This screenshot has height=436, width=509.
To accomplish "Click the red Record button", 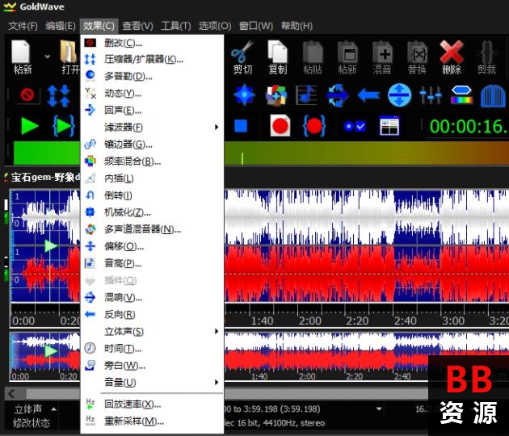I will pyautogui.click(x=280, y=125).
